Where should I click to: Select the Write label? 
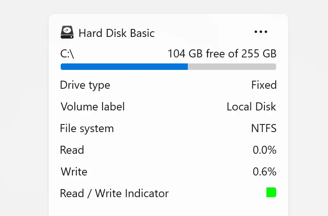(74, 172)
